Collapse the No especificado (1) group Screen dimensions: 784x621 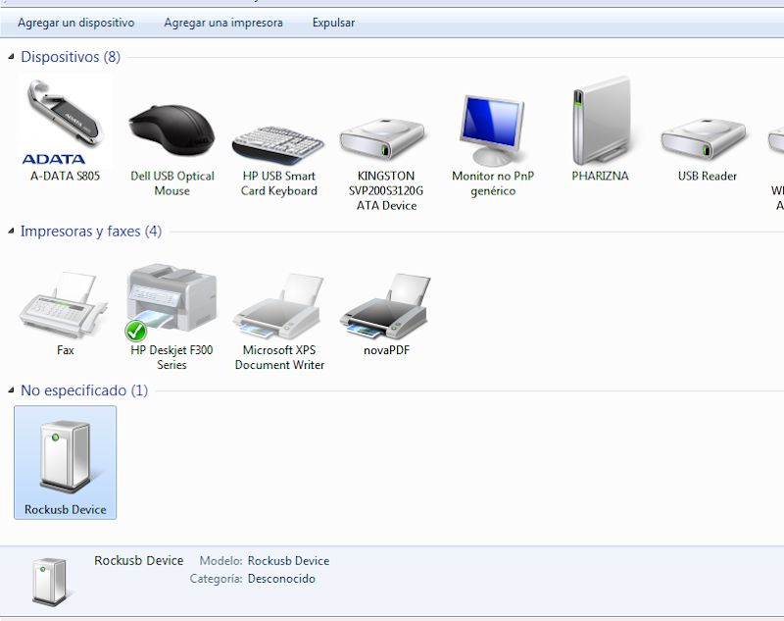coord(11,390)
